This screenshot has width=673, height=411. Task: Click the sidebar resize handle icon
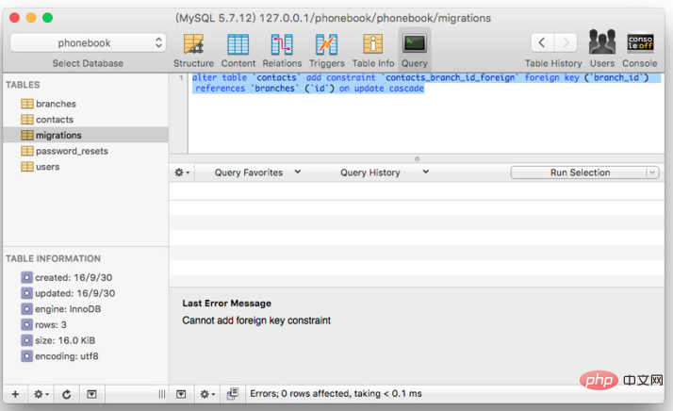coord(162,394)
